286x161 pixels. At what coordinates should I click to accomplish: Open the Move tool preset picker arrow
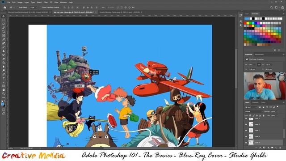coord(14,8)
